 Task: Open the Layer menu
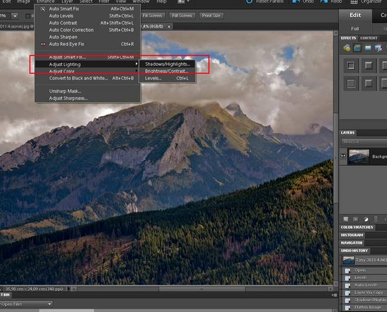tap(67, 2)
